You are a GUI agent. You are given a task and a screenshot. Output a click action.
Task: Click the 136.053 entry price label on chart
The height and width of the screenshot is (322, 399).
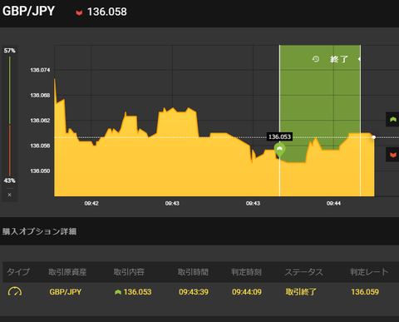279,136
